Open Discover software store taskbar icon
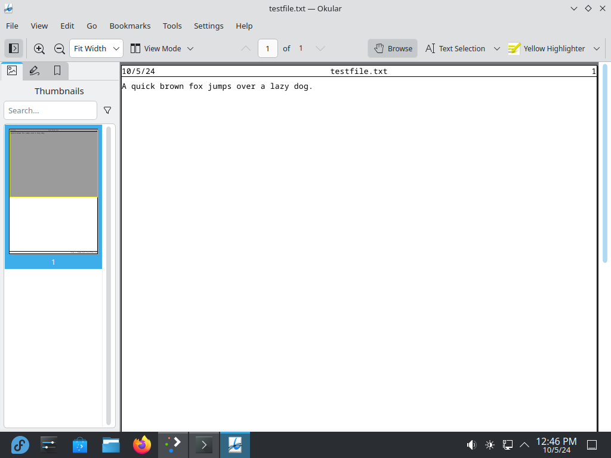Screen dimensions: 611x458 pos(80,445)
